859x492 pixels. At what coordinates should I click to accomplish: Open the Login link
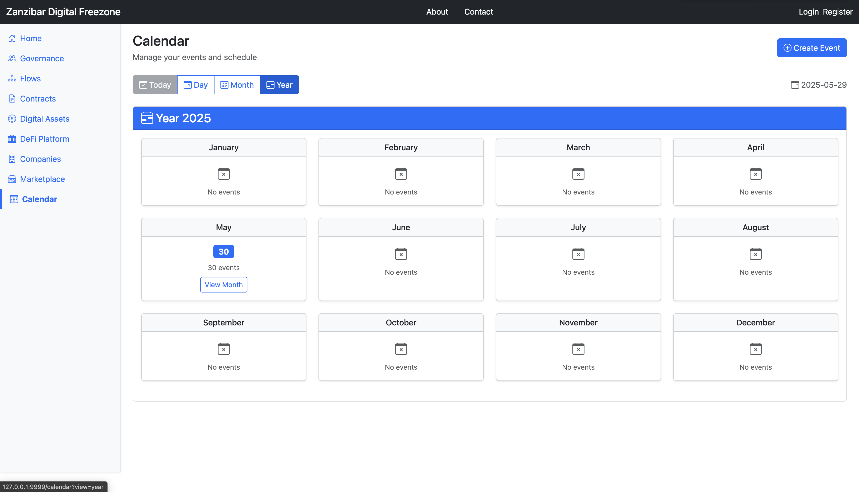tap(808, 12)
